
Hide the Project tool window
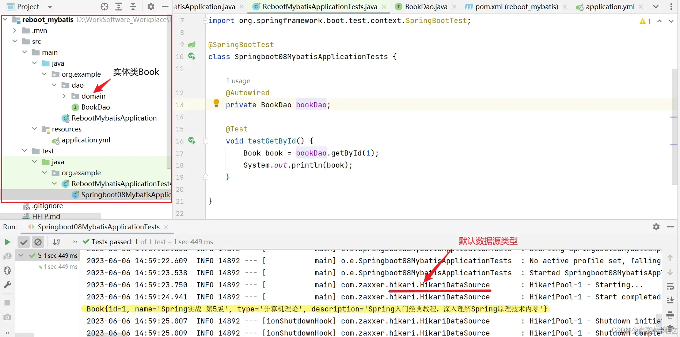pos(165,7)
